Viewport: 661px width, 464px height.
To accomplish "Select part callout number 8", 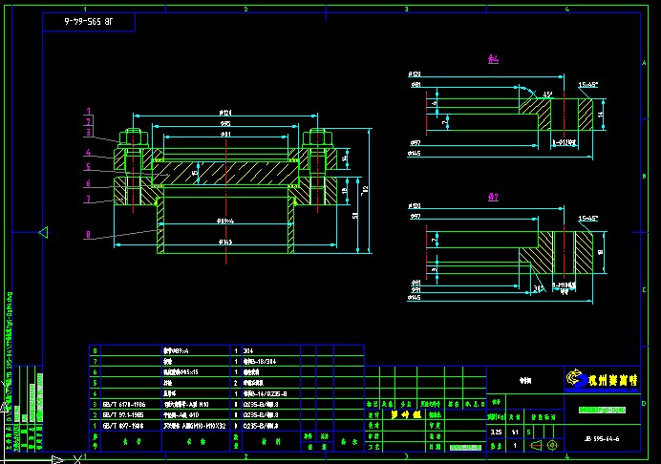I will point(88,233).
